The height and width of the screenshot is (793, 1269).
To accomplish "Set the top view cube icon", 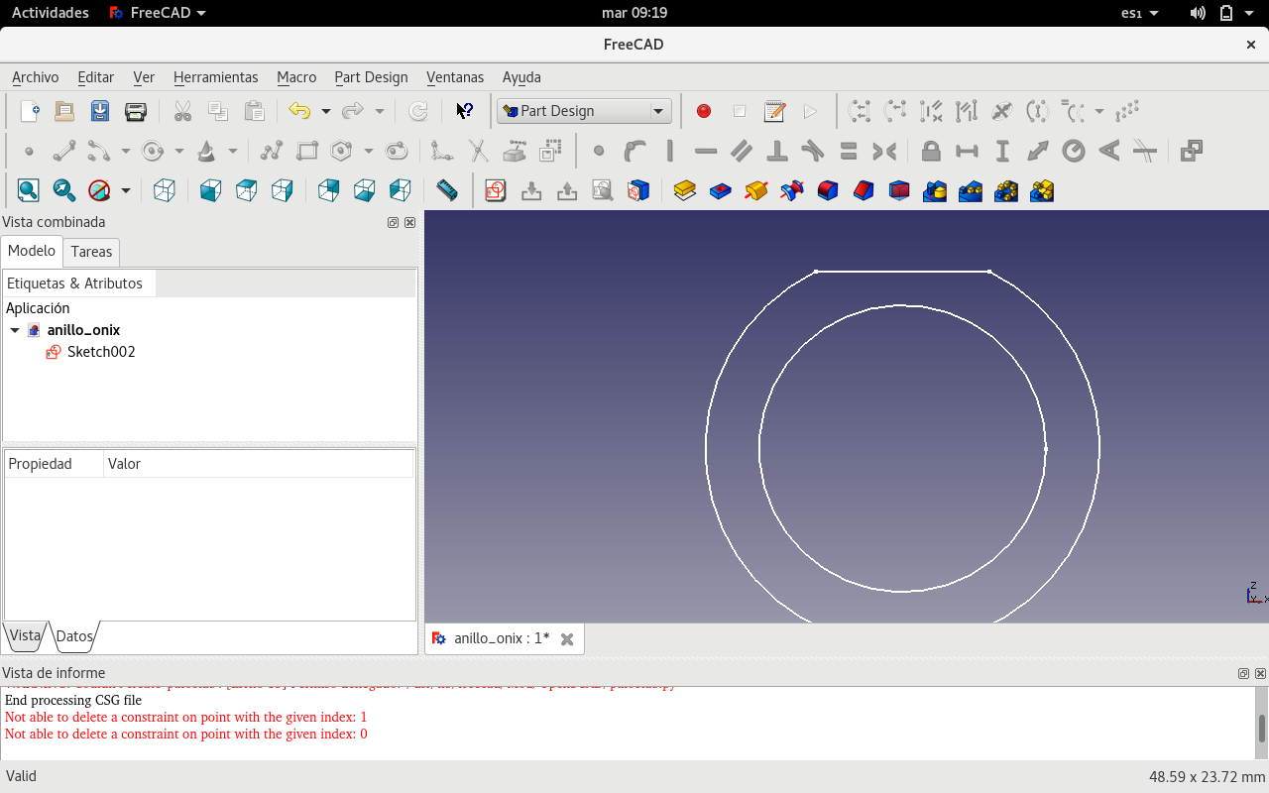I will click(x=246, y=190).
